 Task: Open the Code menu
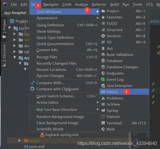pos(67,4)
